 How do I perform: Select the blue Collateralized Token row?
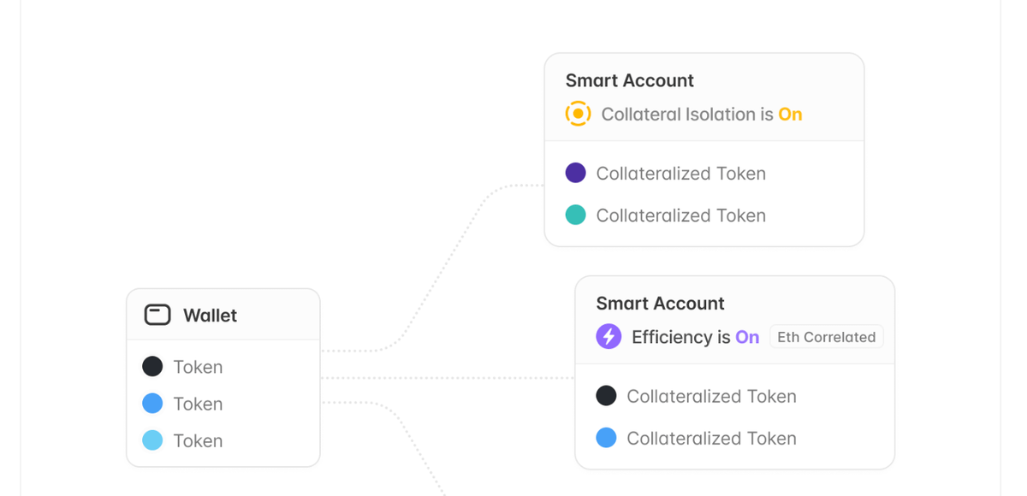711,438
